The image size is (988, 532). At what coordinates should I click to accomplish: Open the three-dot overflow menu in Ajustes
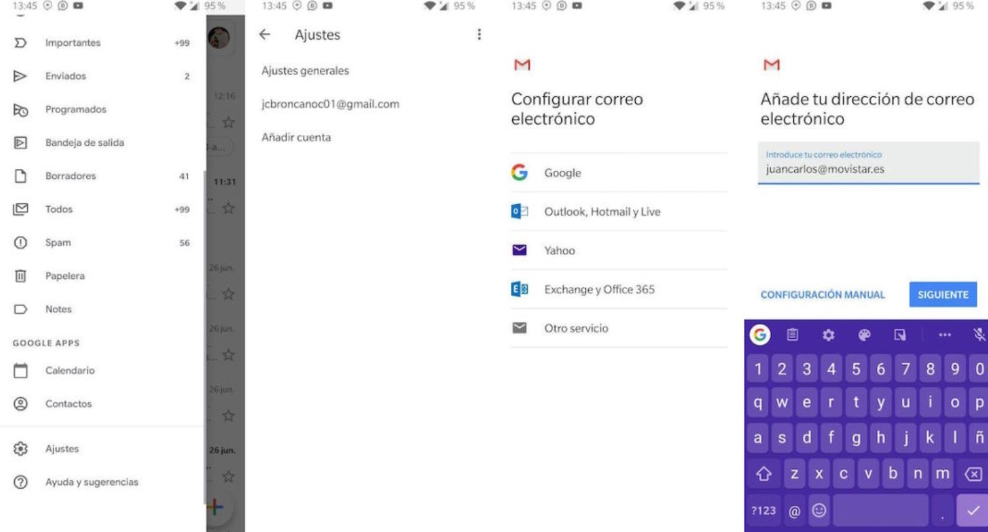point(479,35)
